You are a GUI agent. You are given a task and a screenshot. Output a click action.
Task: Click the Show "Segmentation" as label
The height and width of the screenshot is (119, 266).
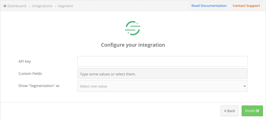[x=39, y=86]
